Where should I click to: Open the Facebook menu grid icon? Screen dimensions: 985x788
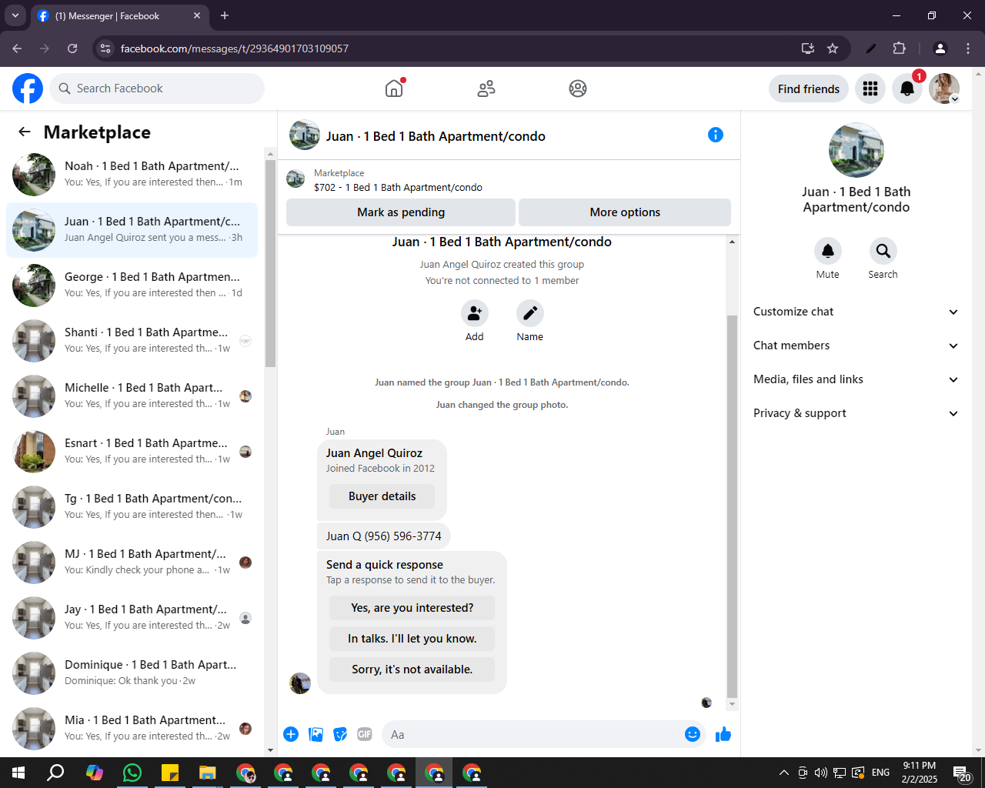pos(870,88)
